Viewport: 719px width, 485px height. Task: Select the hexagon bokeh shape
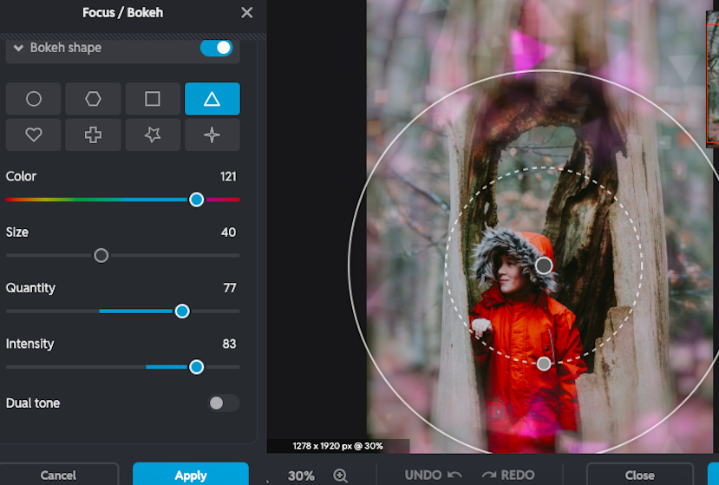tap(93, 99)
